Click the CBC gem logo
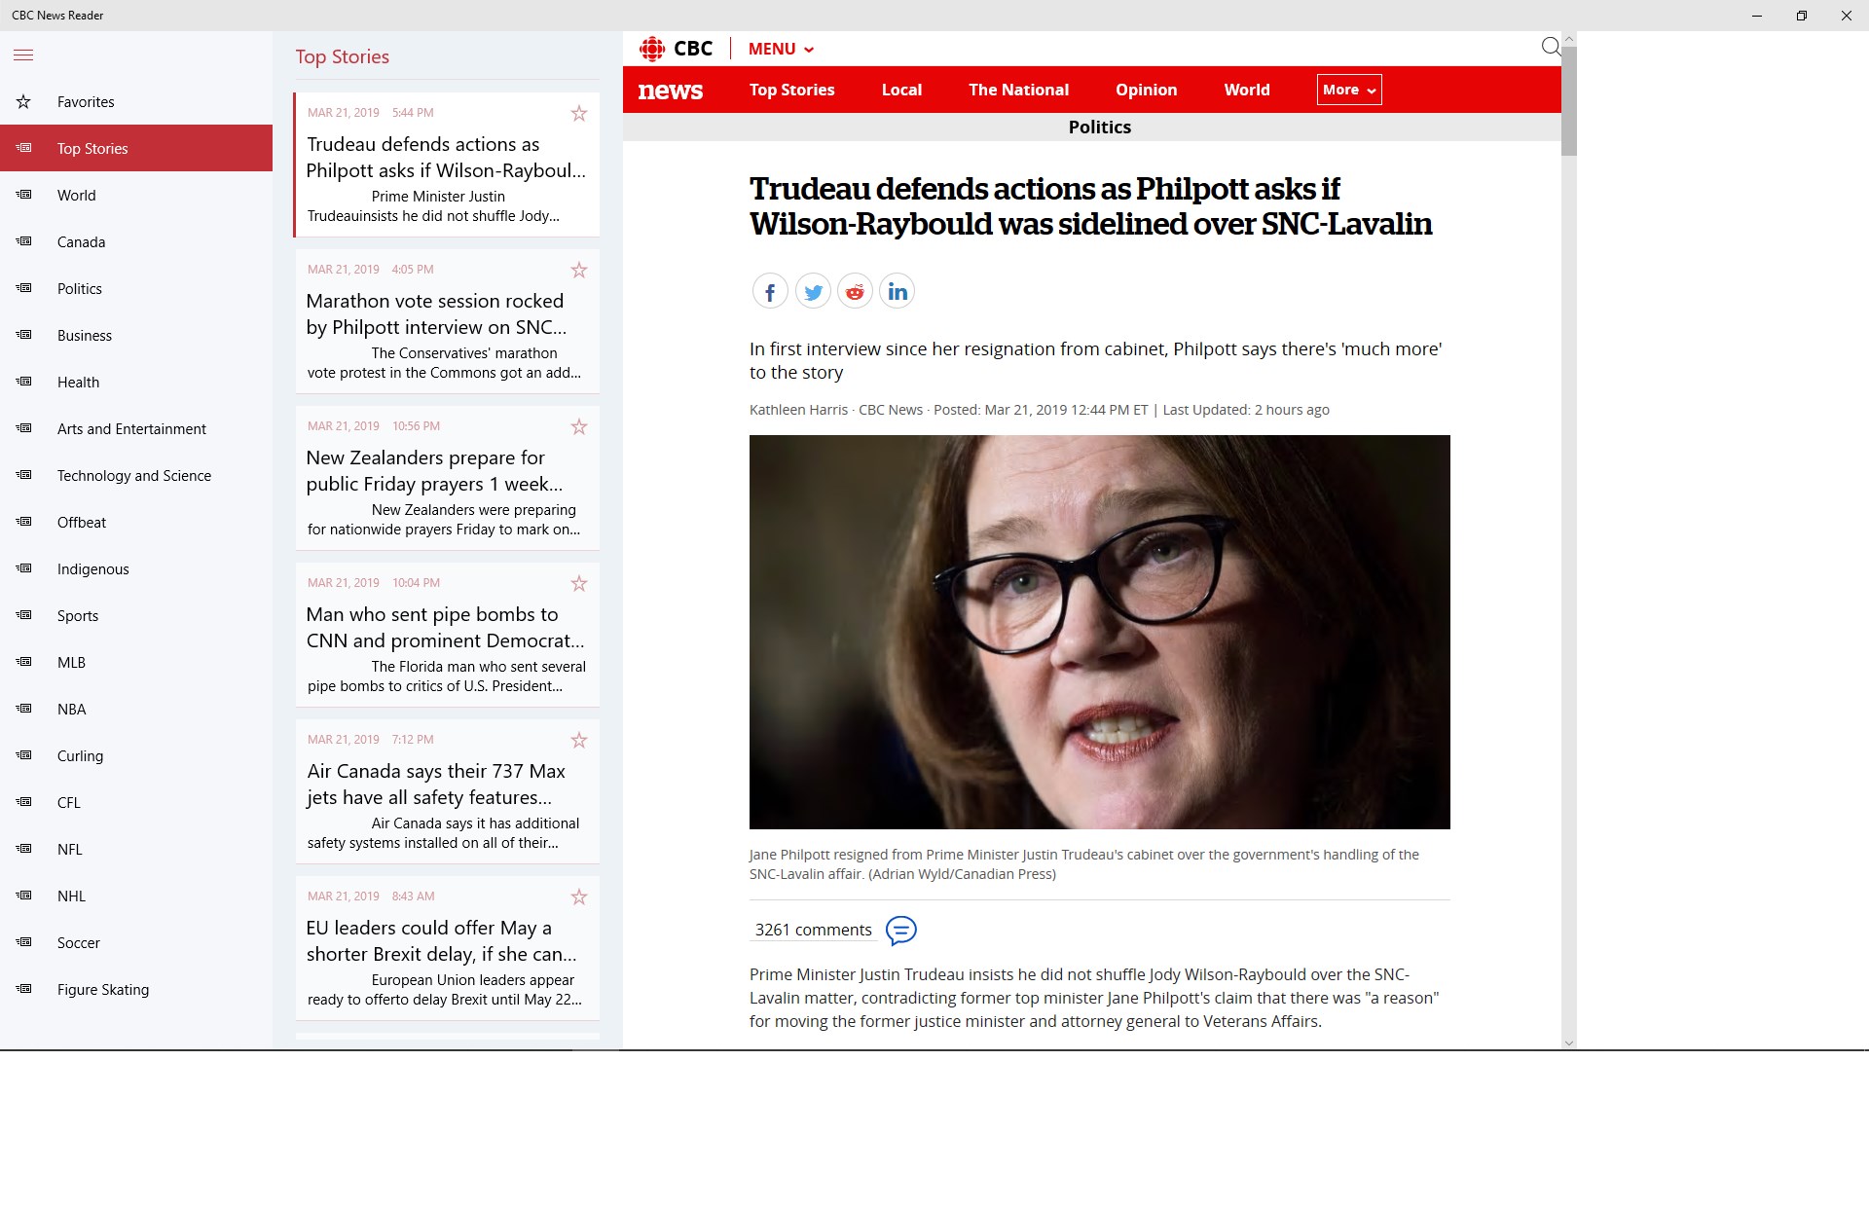 (x=652, y=49)
